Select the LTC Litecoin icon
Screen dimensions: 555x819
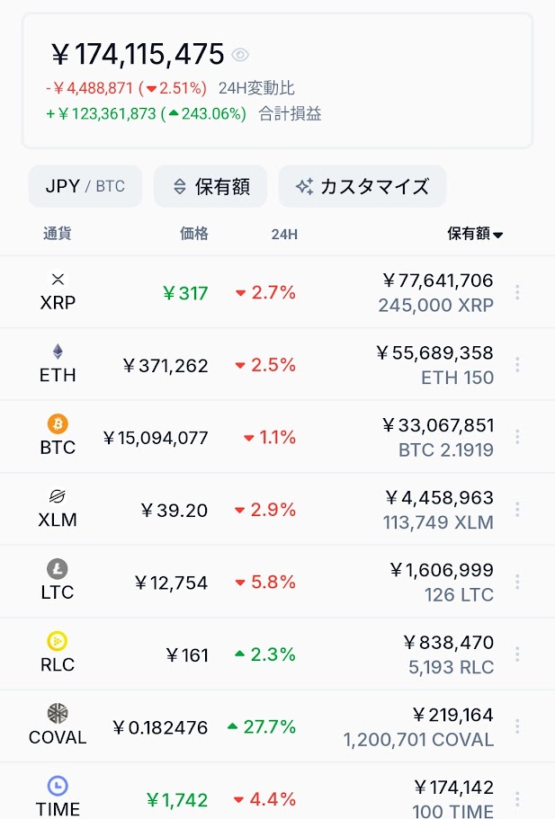(x=58, y=568)
